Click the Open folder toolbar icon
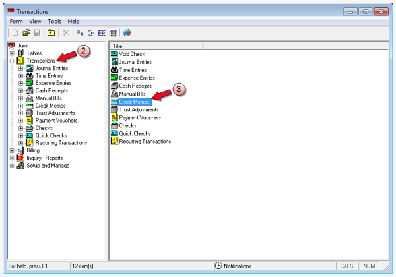 click(26, 32)
